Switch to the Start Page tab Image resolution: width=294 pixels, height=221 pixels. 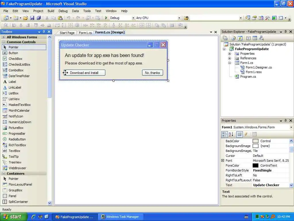pyautogui.click(x=67, y=33)
